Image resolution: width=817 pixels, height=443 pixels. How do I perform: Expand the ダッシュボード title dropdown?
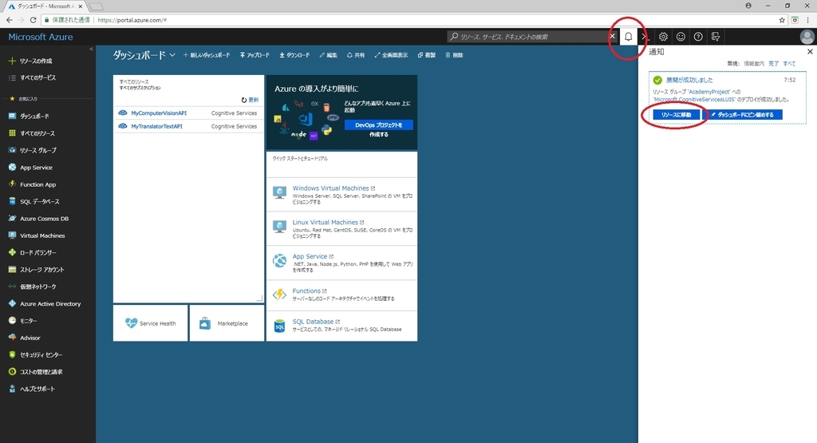172,55
